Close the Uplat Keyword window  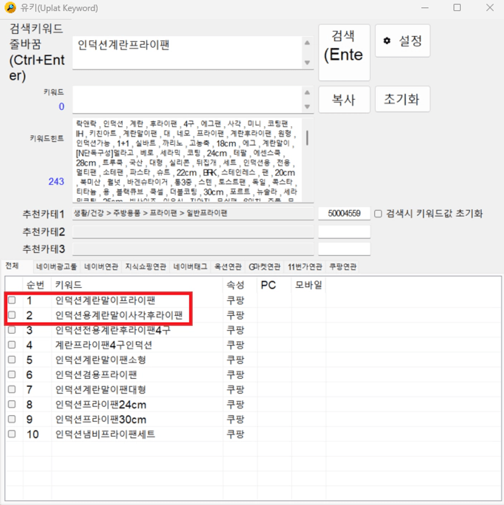coord(490,7)
